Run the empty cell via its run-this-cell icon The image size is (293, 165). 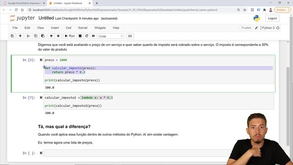(41, 153)
